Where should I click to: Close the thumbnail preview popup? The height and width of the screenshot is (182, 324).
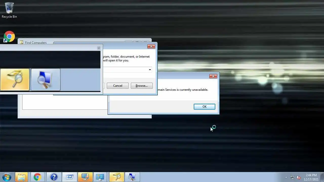coord(99,48)
